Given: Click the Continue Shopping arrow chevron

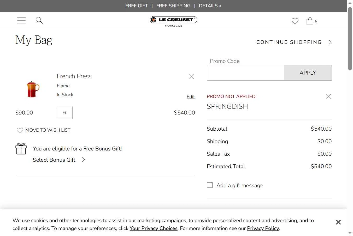Looking at the screenshot, I should pos(330,42).
